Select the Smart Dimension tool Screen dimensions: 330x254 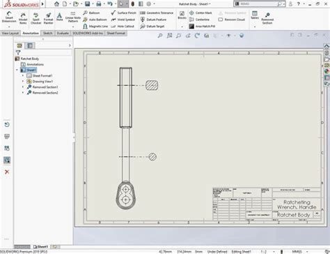[9, 17]
